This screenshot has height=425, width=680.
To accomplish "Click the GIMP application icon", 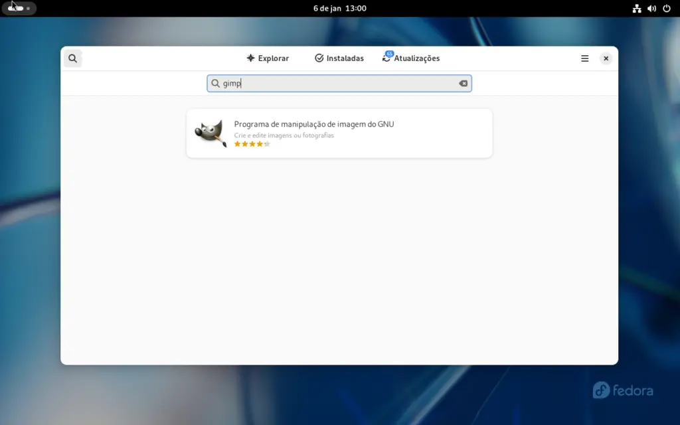I will tap(209, 133).
